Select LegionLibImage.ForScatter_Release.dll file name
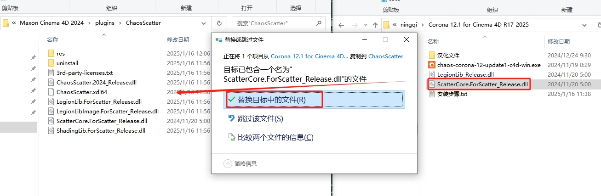 pos(108,111)
